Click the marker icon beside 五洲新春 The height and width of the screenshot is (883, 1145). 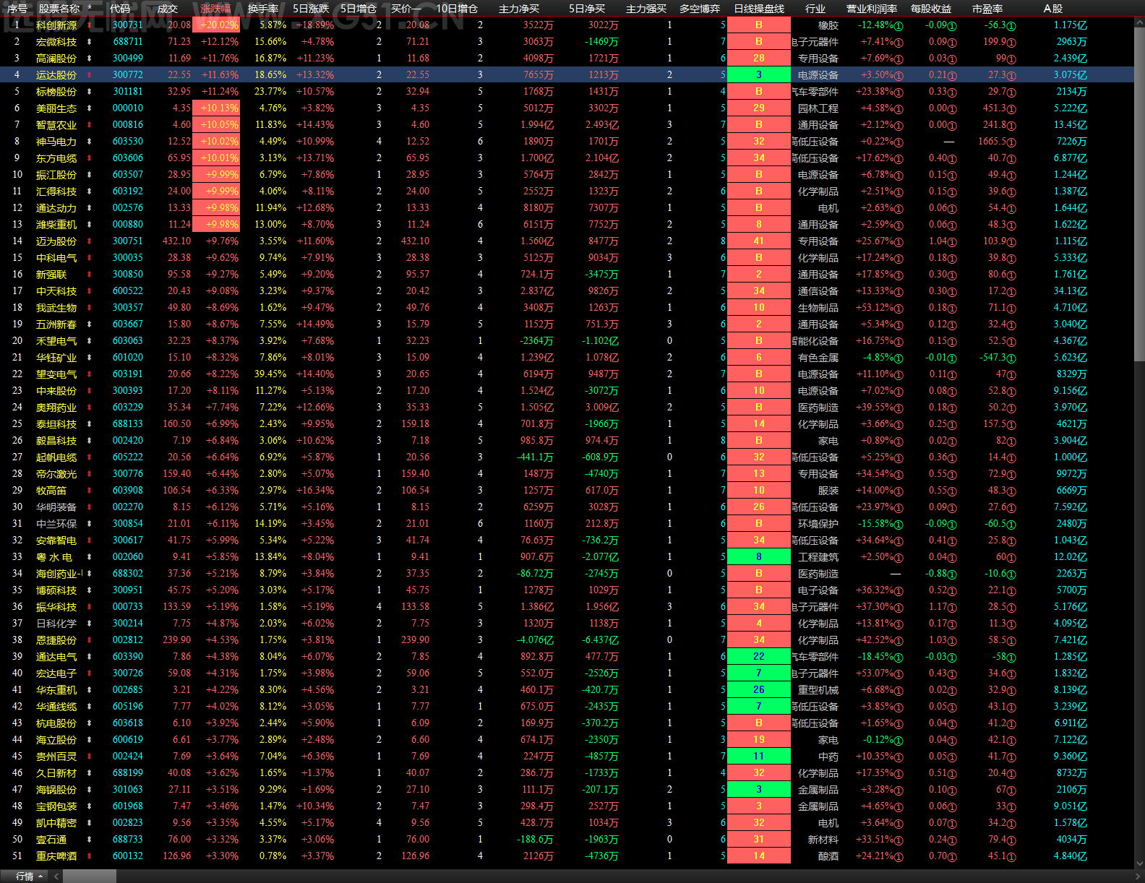(90, 324)
